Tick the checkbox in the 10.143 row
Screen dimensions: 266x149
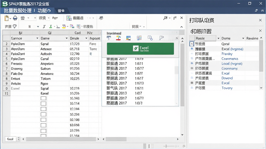coord(43,98)
